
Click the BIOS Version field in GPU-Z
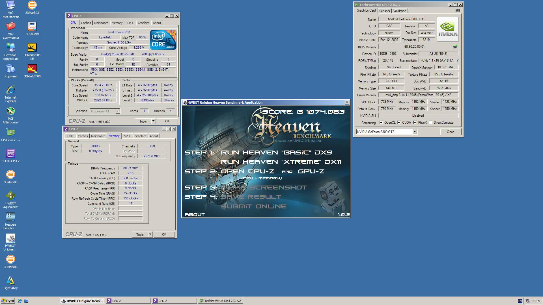pyautogui.click(x=414, y=47)
